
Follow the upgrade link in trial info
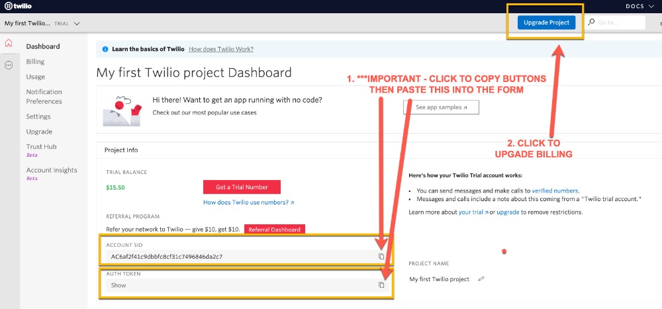pyautogui.click(x=508, y=212)
